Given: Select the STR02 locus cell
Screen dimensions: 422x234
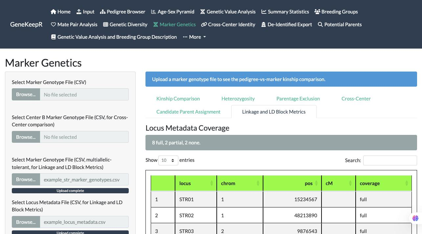Looking at the screenshot, I should point(196,216).
